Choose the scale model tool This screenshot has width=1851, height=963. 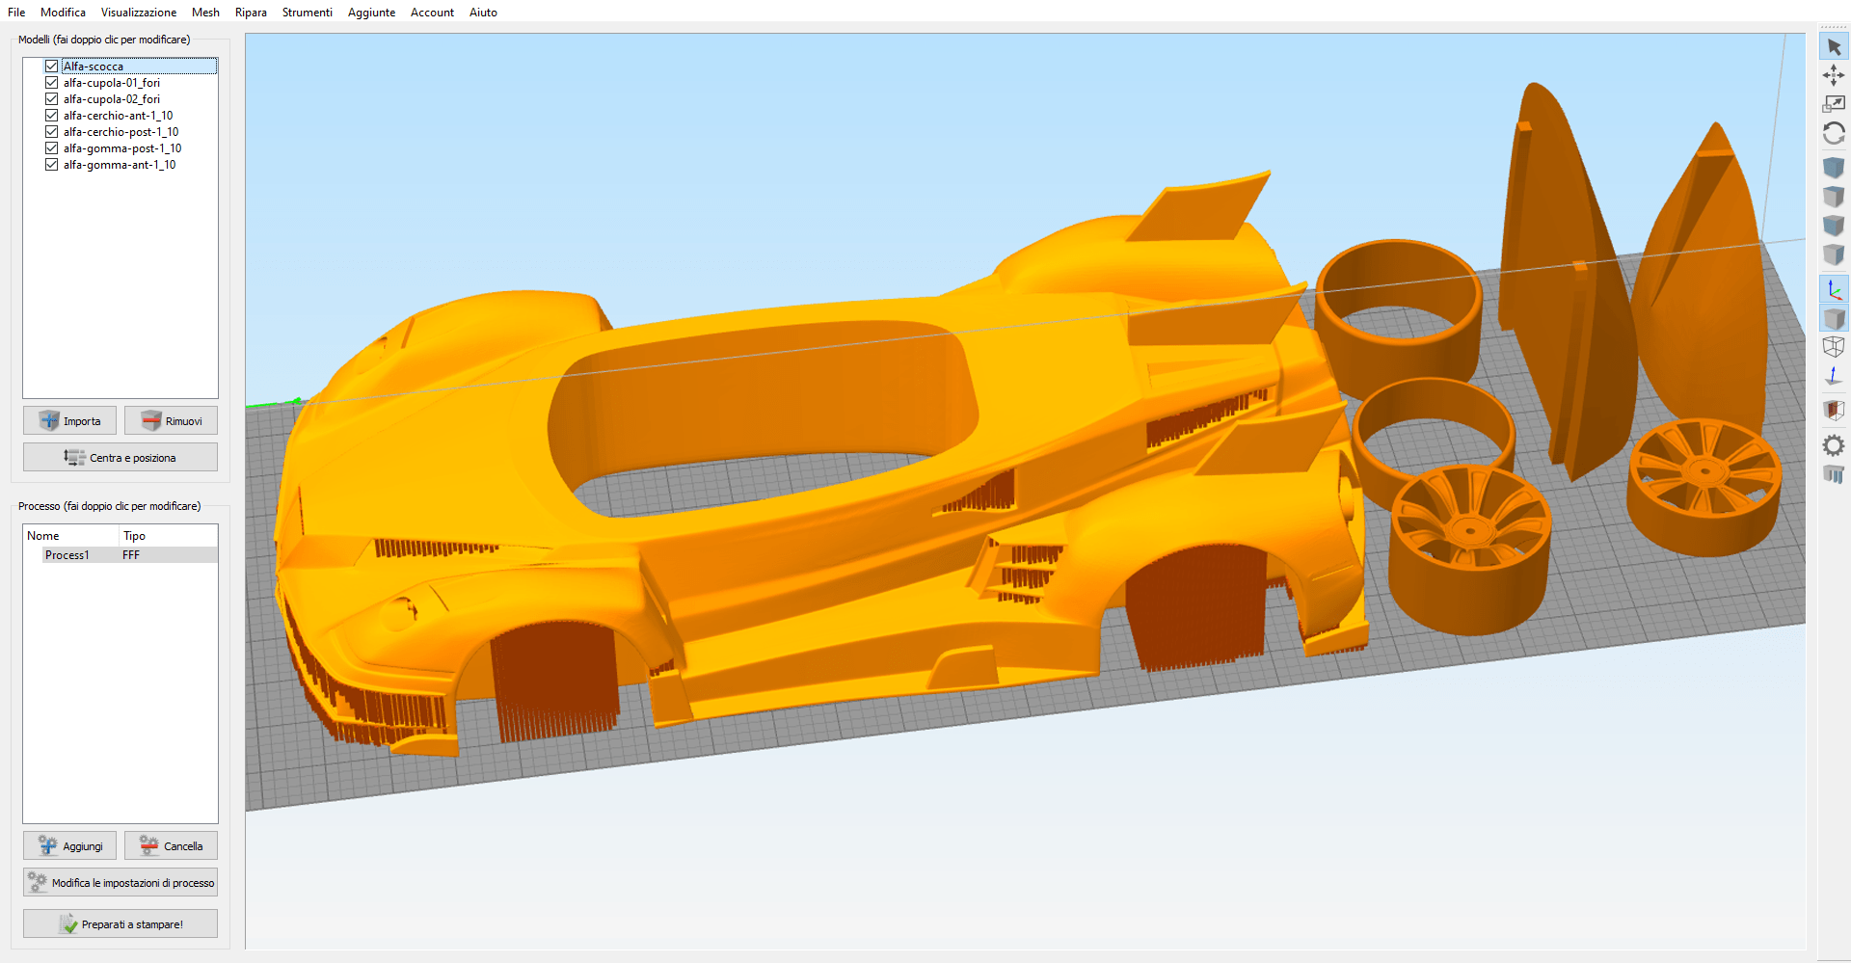(1834, 104)
